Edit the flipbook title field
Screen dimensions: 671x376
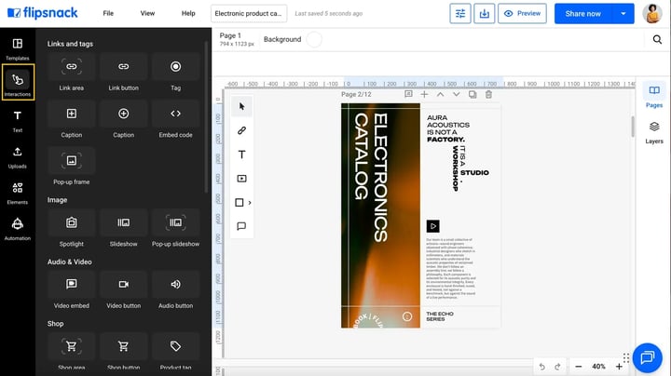(x=249, y=13)
